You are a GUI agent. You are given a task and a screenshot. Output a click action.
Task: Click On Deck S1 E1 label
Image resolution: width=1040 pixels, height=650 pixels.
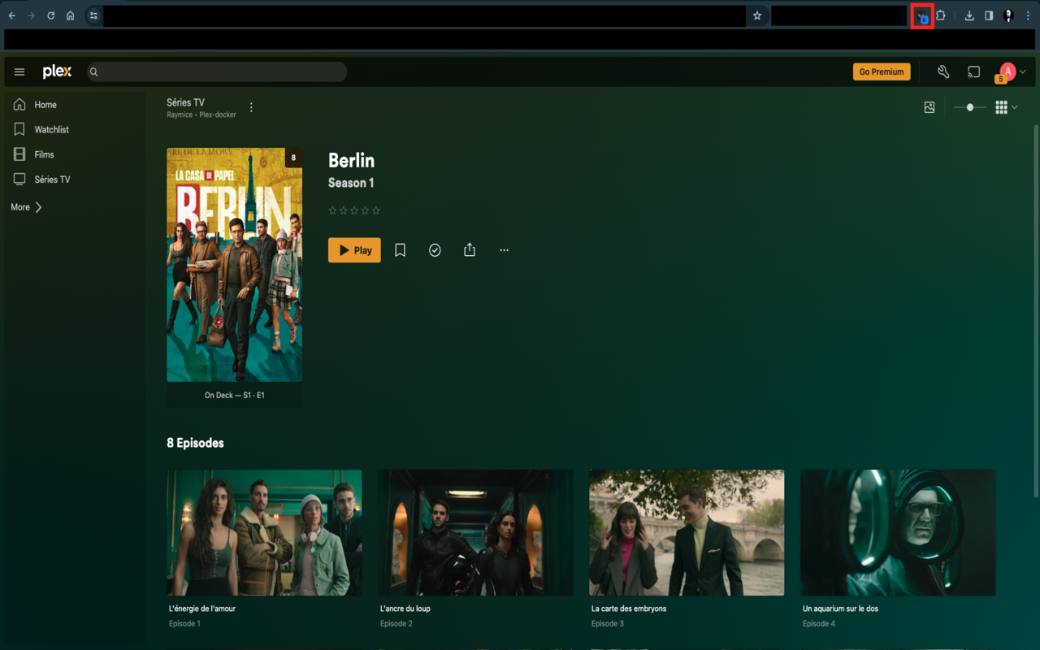click(x=235, y=396)
